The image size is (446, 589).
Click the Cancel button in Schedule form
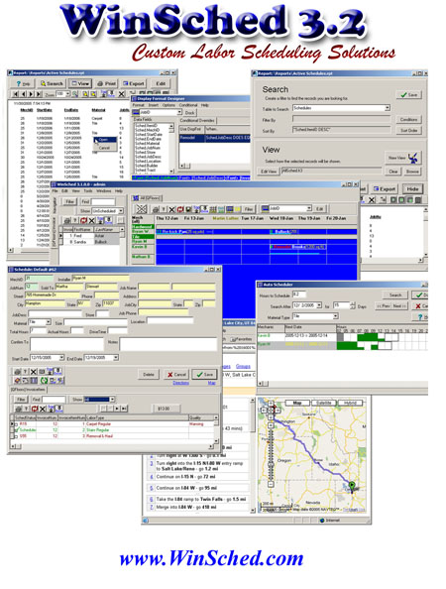pos(176,374)
